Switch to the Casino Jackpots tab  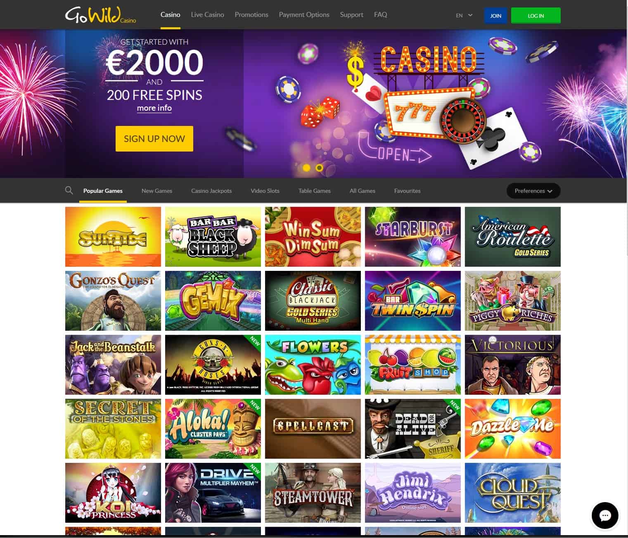(x=211, y=191)
